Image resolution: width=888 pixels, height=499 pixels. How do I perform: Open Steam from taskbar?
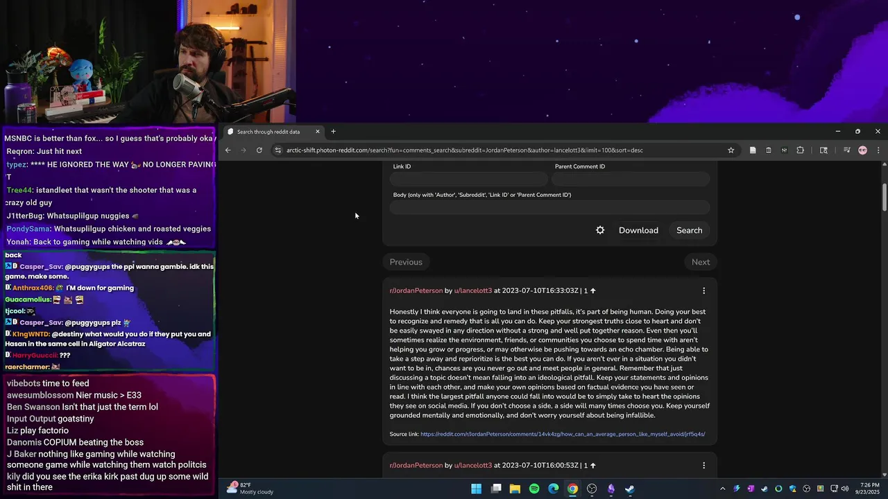tap(630, 489)
